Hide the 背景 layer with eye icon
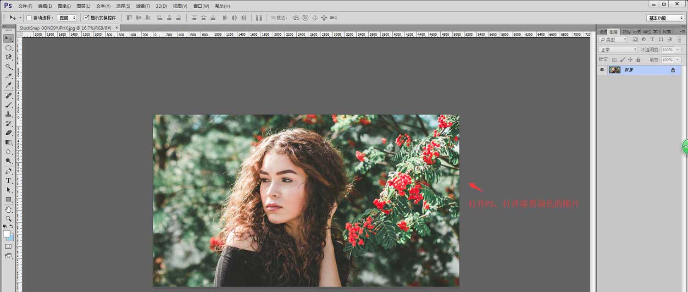 pyautogui.click(x=602, y=70)
